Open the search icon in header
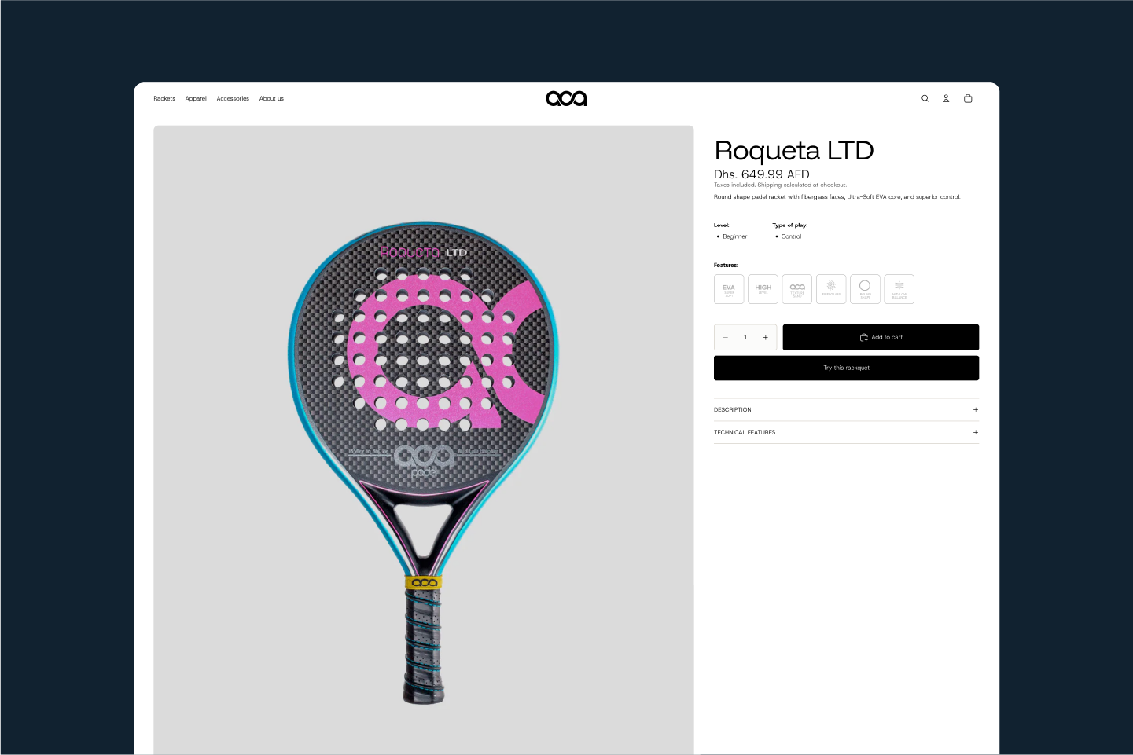 [925, 98]
